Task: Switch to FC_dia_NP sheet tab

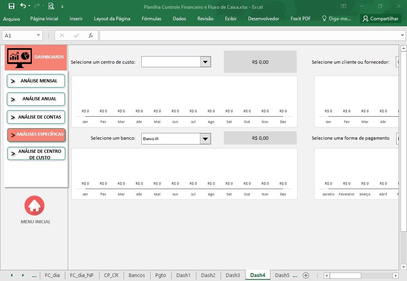Action: (x=82, y=275)
